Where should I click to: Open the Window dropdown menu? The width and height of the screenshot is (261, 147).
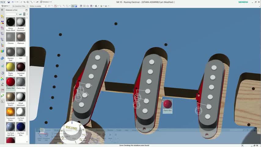46,2
